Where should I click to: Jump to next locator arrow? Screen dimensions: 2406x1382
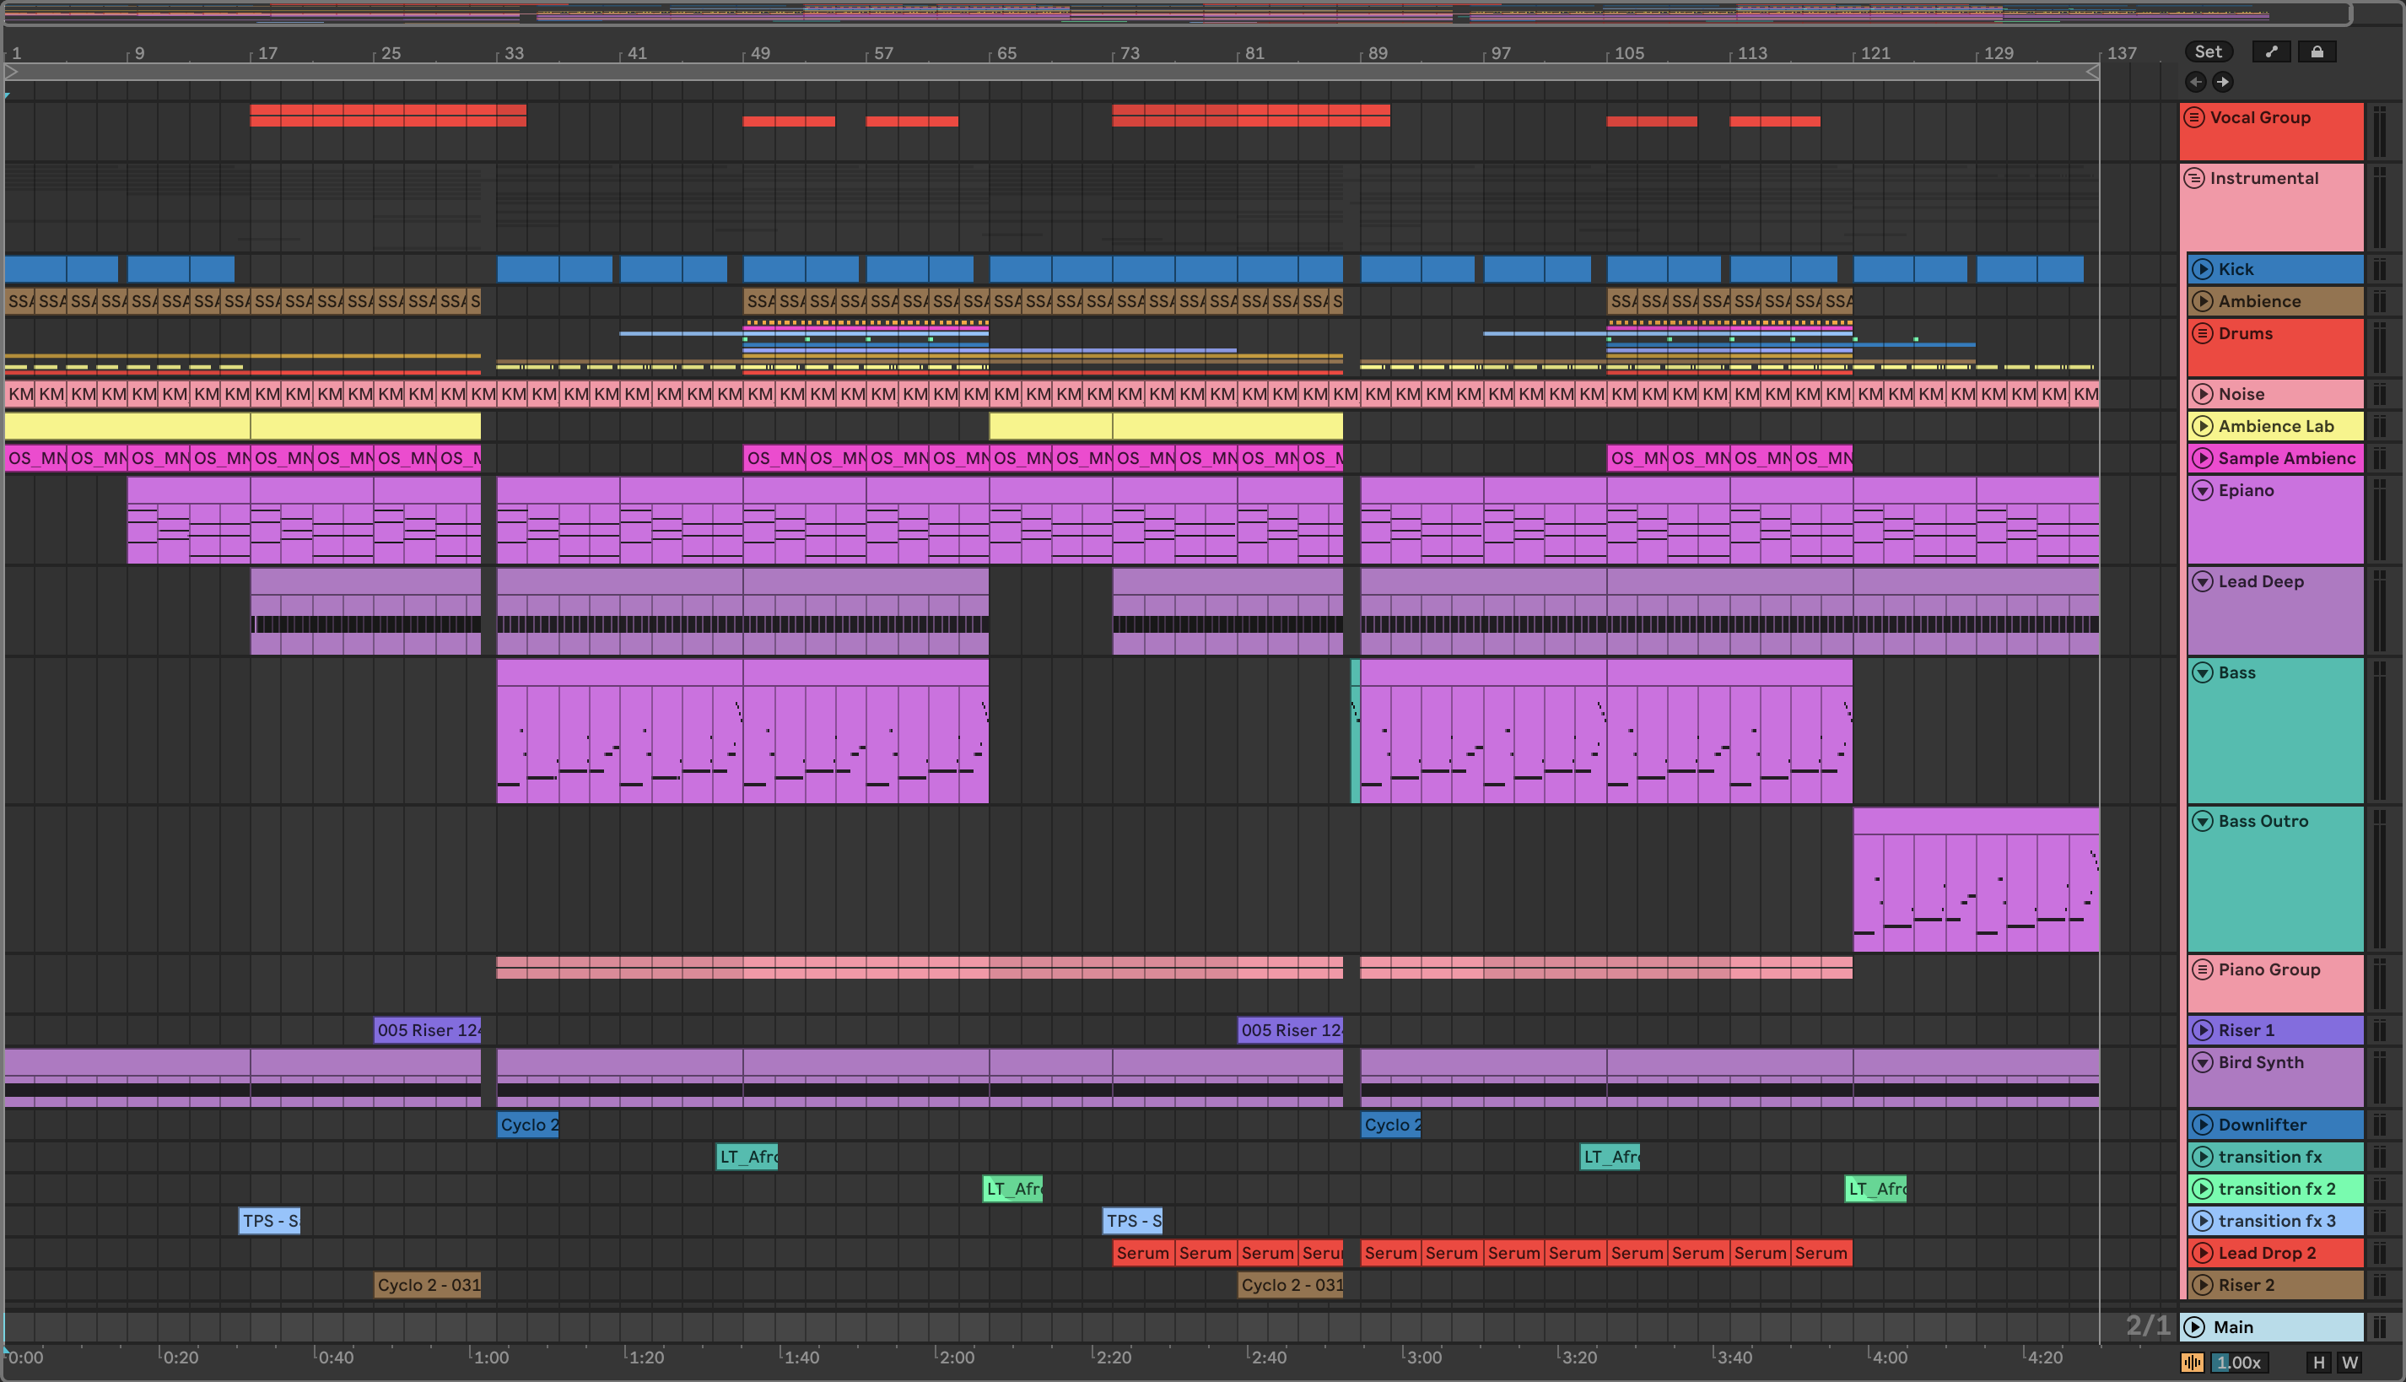[x=2223, y=82]
